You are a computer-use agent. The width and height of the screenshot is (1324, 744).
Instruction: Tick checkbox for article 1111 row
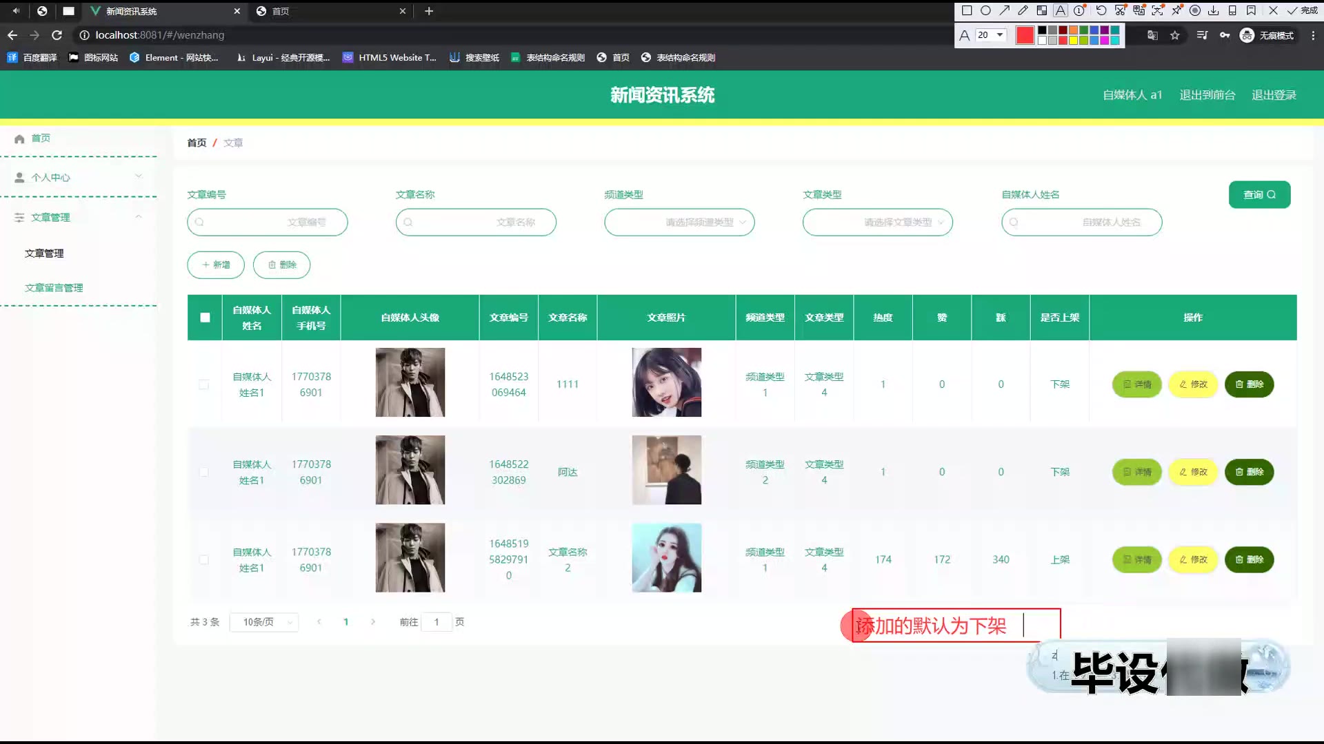pyautogui.click(x=204, y=384)
